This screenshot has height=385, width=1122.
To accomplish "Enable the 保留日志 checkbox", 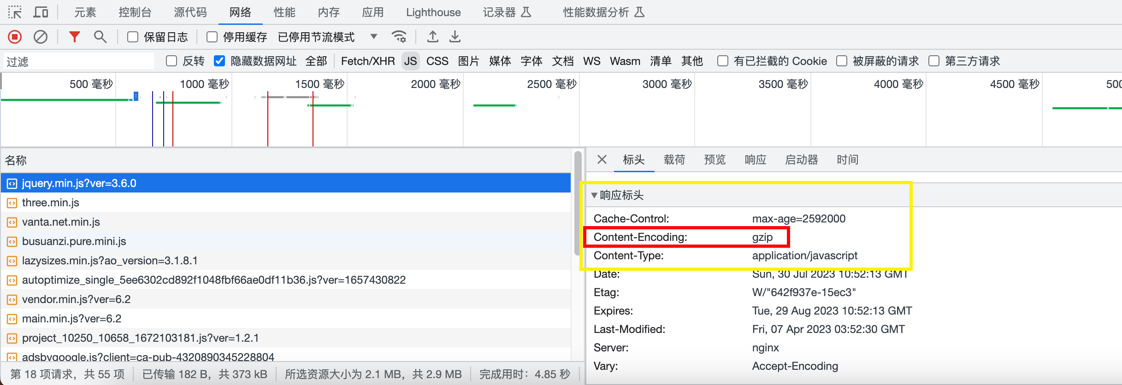I will click(133, 37).
